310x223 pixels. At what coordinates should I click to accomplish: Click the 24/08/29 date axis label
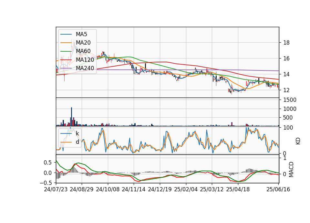(82, 189)
